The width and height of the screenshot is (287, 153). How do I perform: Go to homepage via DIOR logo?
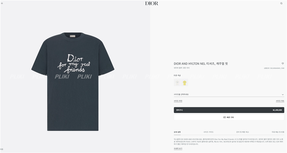[151, 3]
